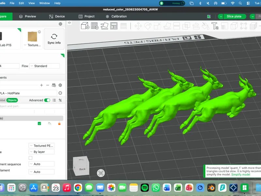Select the Lay on face tool

point(167,26)
